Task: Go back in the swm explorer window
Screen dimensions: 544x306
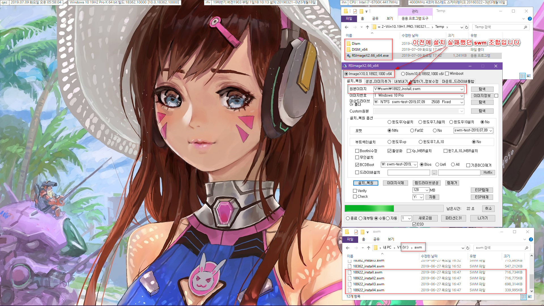Action: coord(348,248)
